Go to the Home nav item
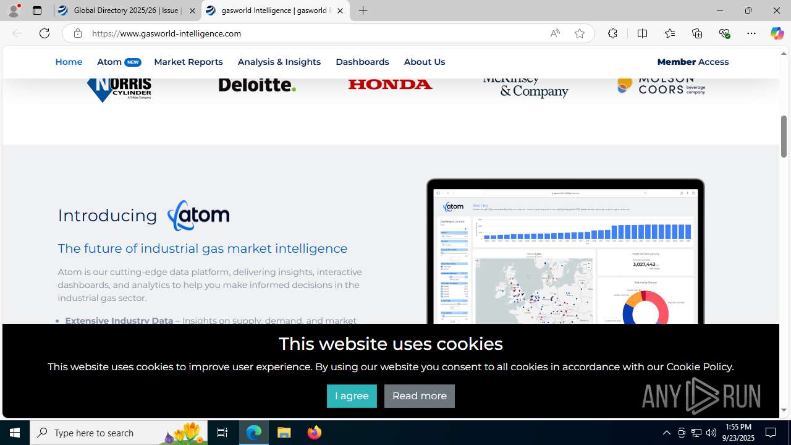The image size is (791, 445). click(69, 62)
